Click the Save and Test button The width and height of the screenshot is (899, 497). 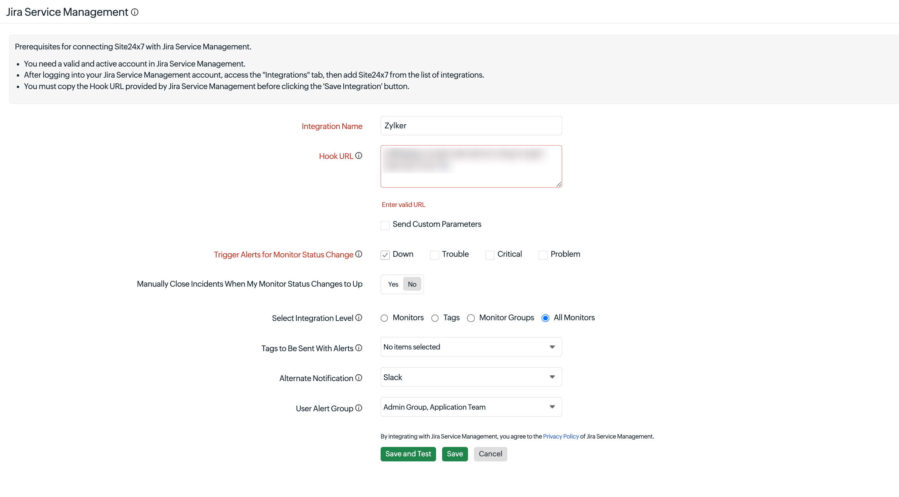[x=408, y=454]
